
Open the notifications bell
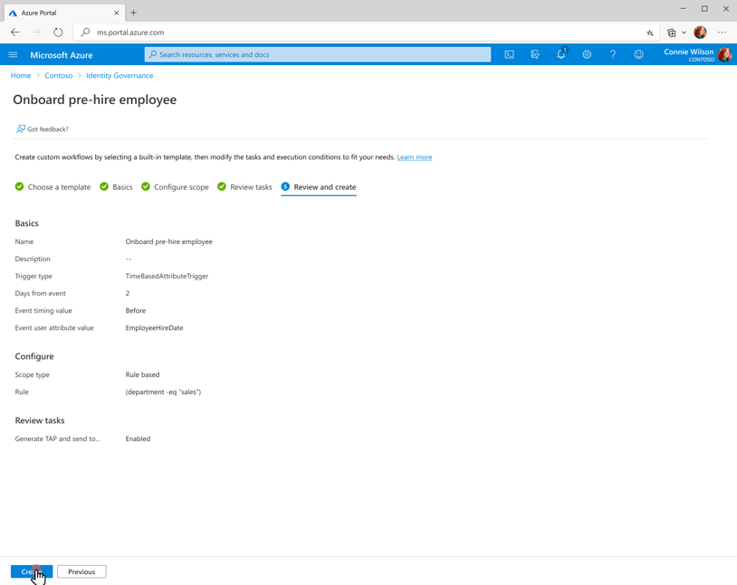coord(560,54)
